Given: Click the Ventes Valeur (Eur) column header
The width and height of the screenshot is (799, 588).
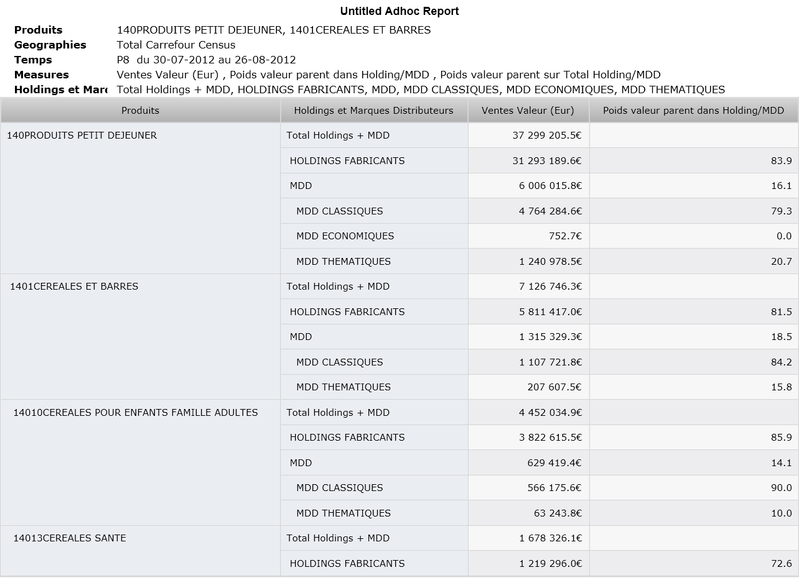Looking at the screenshot, I should point(528,111).
